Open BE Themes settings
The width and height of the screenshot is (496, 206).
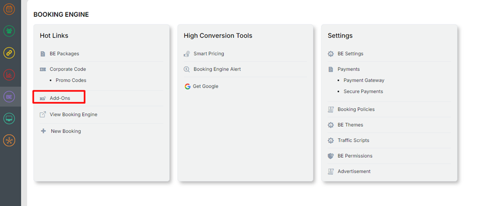[x=350, y=125]
